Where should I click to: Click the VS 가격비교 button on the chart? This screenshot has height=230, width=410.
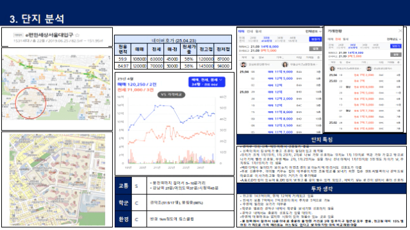171,95
